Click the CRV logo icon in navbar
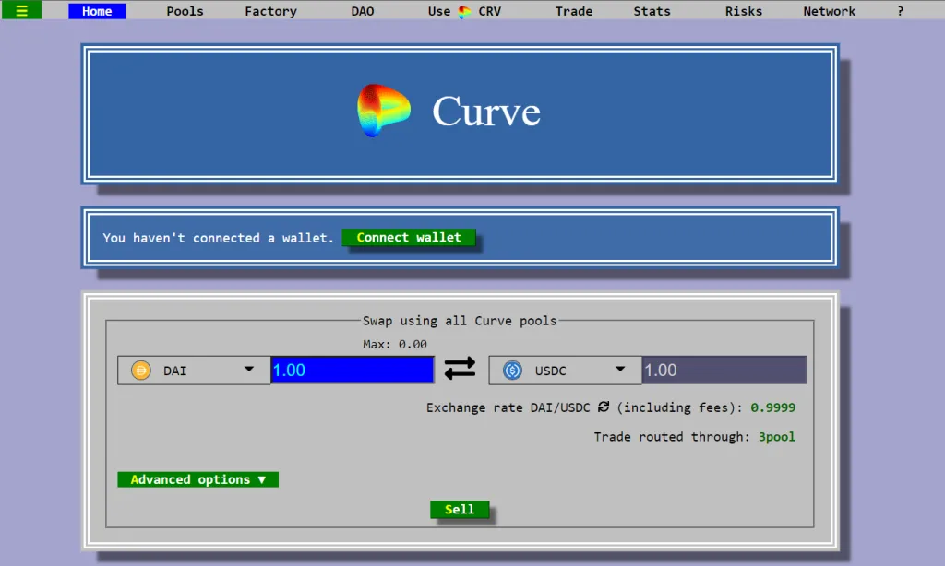945x566 pixels. click(x=464, y=11)
